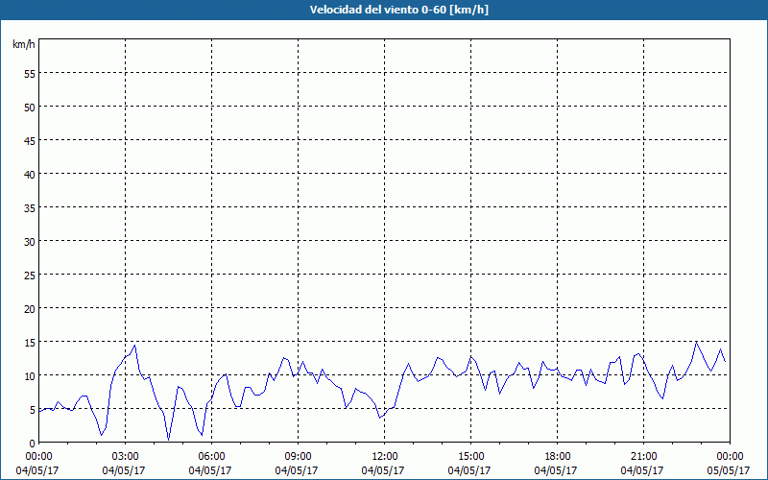Select the '12:00' x-axis label
This screenshot has height=480, width=768.
coord(385,457)
